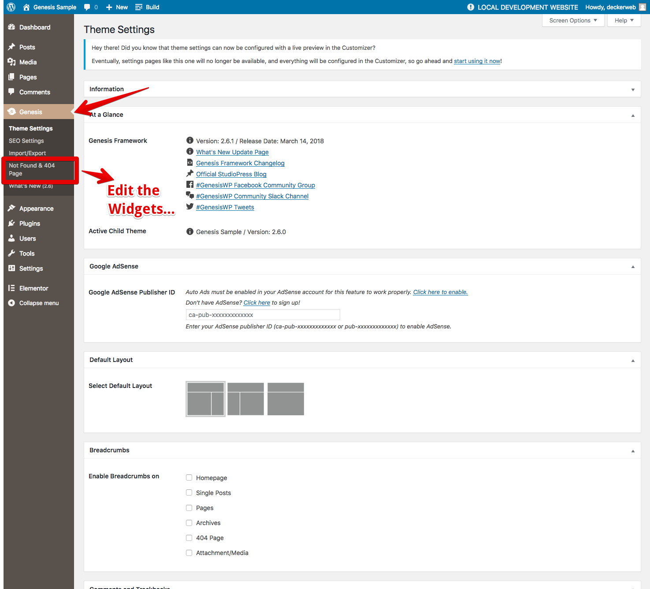The image size is (650, 589).
Task: Click the home icon beside Genesis Sample
Action: point(26,7)
